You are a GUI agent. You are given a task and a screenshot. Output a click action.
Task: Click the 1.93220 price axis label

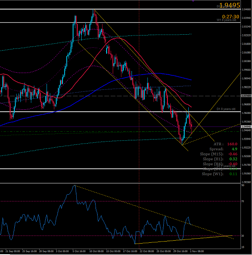pyautogui.click(x=246, y=148)
